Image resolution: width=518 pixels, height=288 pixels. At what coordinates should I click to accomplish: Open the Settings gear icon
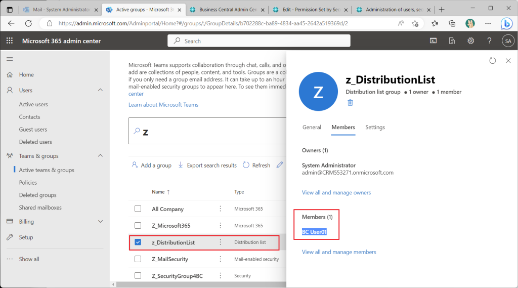tap(470, 40)
